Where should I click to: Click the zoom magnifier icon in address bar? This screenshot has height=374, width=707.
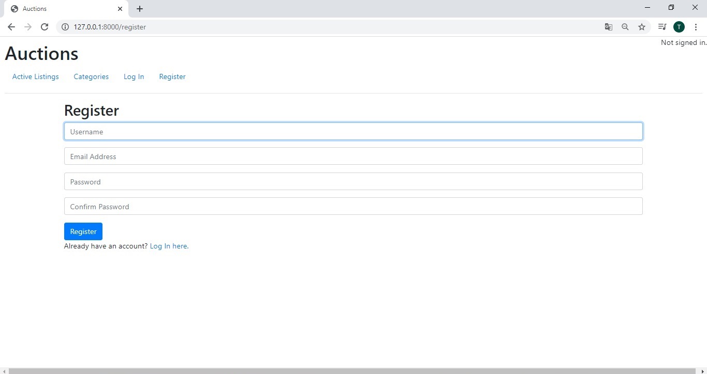click(625, 27)
